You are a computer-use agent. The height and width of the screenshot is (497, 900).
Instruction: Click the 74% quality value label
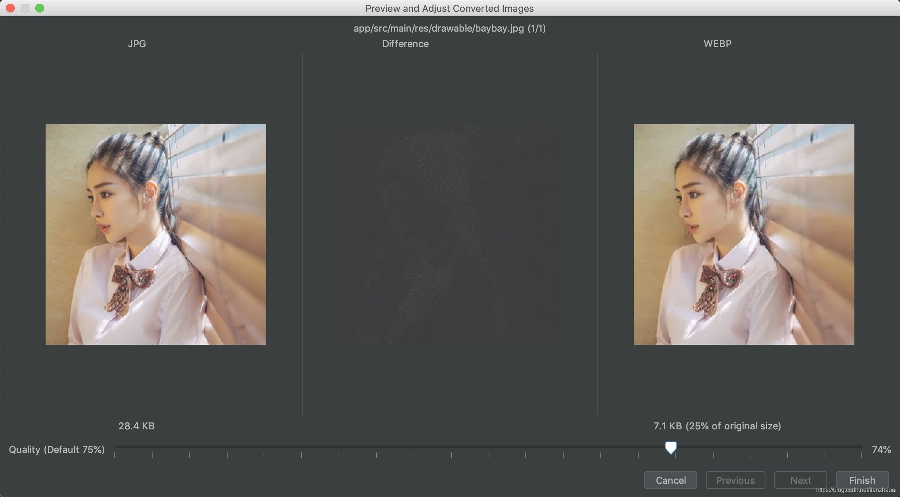881,449
